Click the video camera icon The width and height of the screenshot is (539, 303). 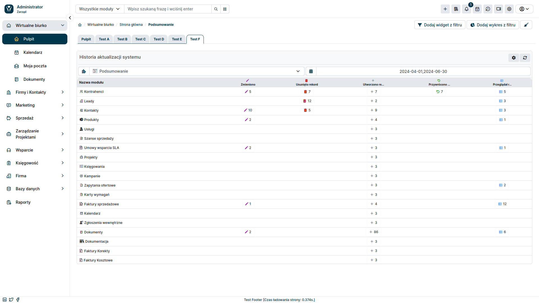499,9
